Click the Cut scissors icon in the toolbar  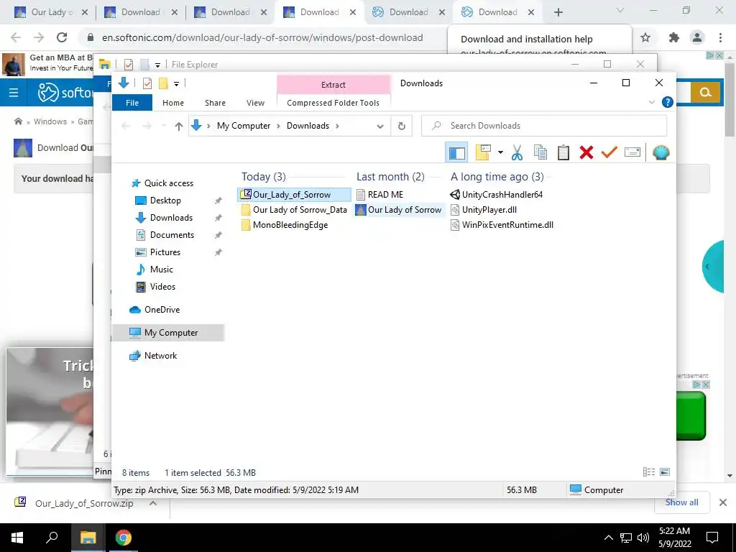pos(517,152)
